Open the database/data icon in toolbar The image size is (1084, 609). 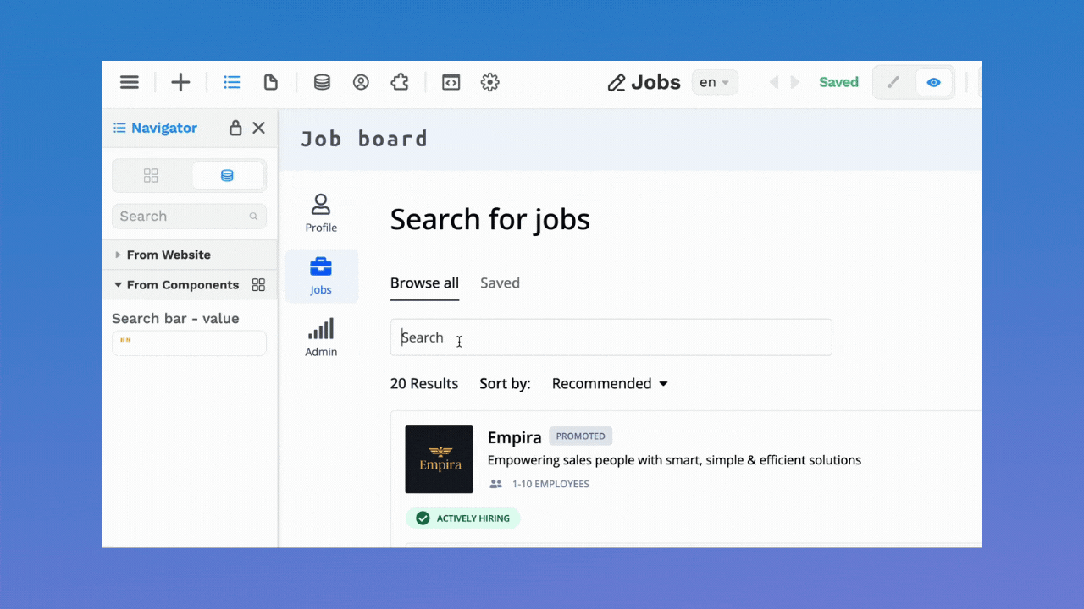pyautogui.click(x=322, y=82)
